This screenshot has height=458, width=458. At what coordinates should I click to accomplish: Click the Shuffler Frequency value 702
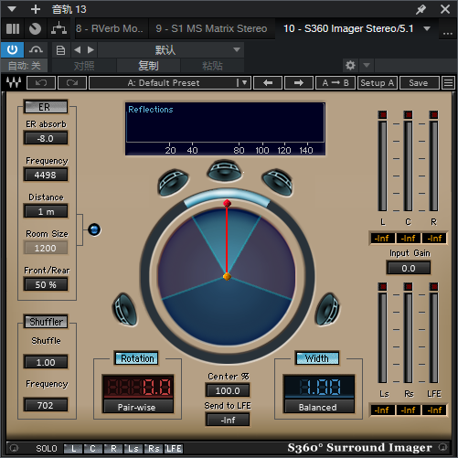tap(46, 405)
